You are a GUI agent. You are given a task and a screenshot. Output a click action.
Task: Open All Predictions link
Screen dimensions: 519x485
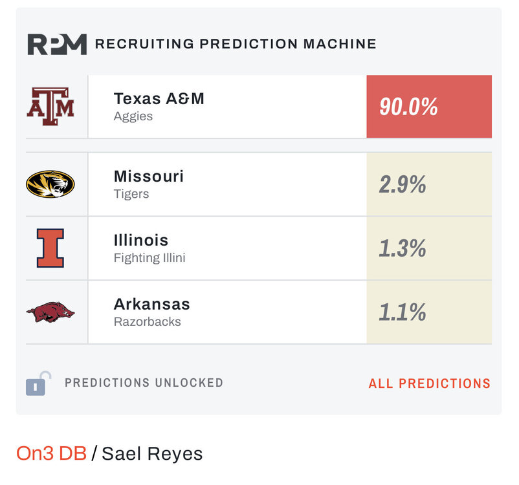tap(429, 383)
